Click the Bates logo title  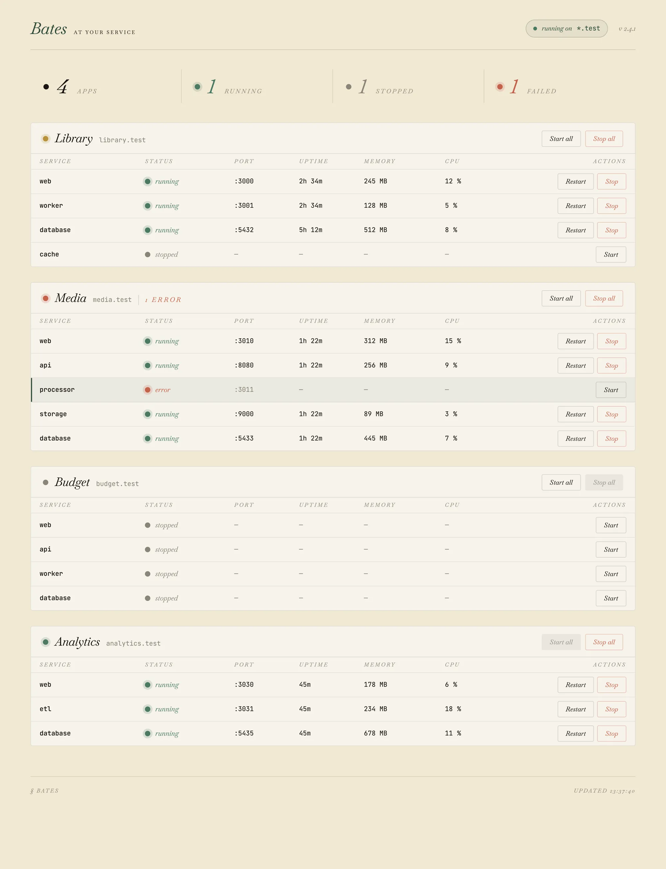[x=49, y=29]
